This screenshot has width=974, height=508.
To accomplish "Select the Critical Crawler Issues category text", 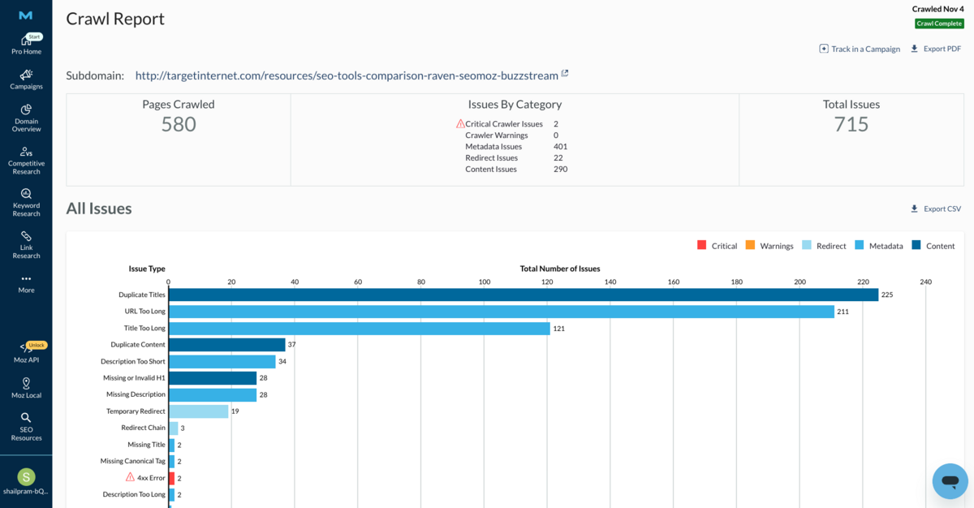I will coord(504,124).
